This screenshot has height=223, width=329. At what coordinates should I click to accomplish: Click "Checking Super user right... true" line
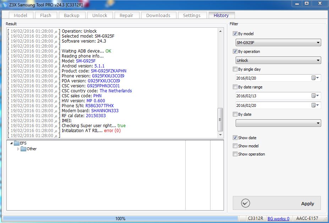[94, 126]
